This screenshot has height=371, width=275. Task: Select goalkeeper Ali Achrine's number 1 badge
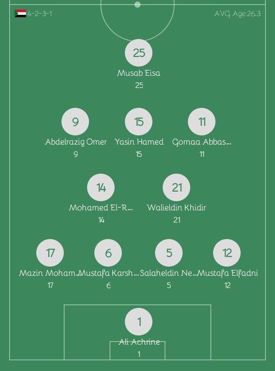point(138,321)
